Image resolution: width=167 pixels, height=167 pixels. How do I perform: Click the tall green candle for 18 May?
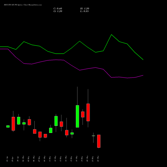tap(77, 116)
